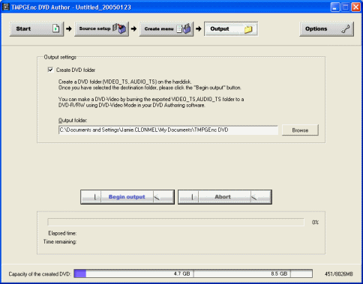
Task: Open the Source setup step
Action: click(101, 29)
